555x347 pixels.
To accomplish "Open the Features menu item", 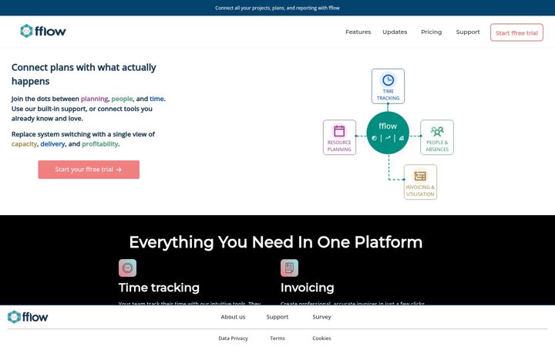I will (358, 32).
